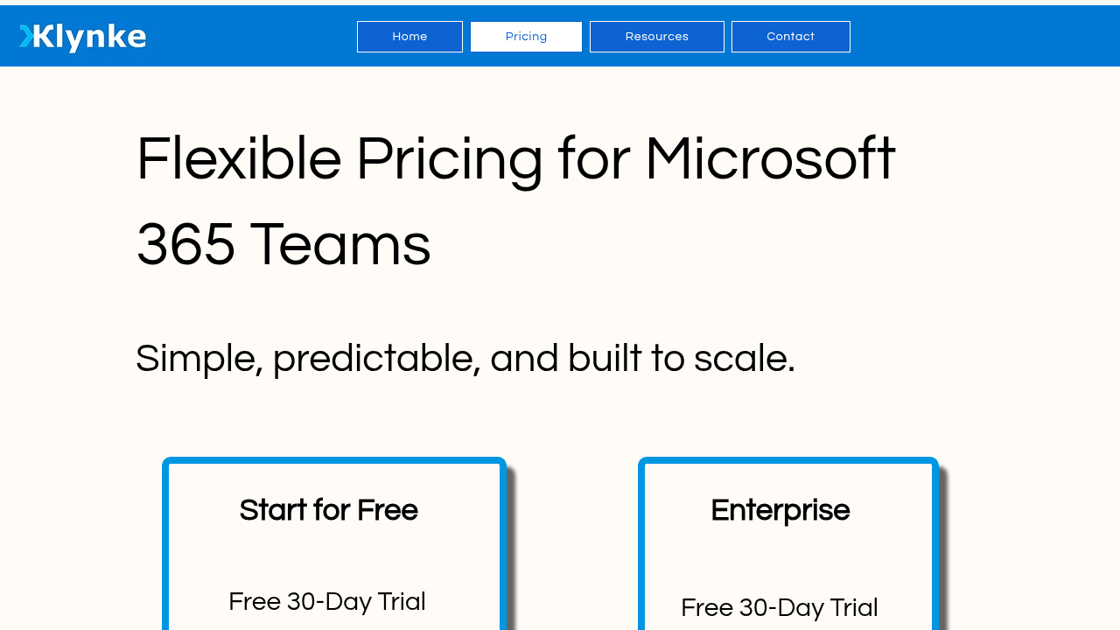Click the "Flexible Pricing for Microsoft" heading line

tap(515, 159)
